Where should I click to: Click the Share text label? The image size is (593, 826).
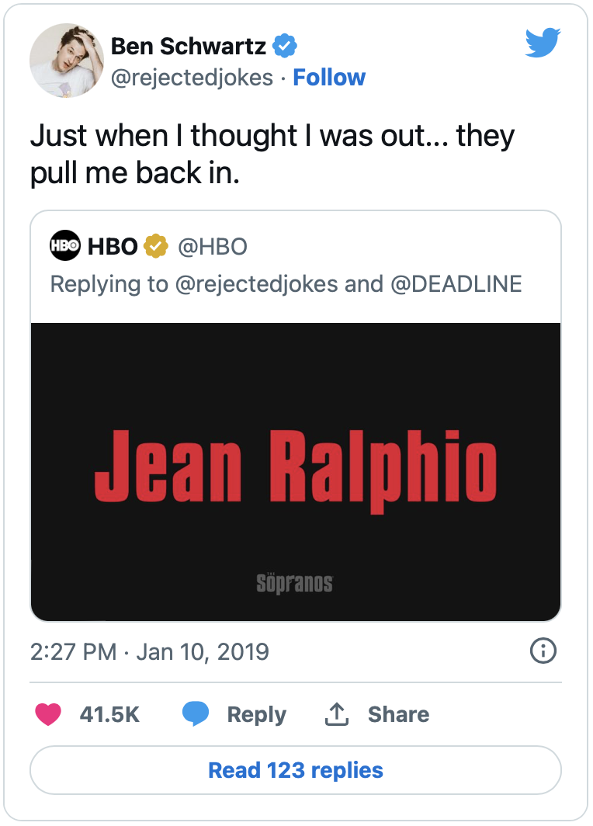tap(399, 714)
